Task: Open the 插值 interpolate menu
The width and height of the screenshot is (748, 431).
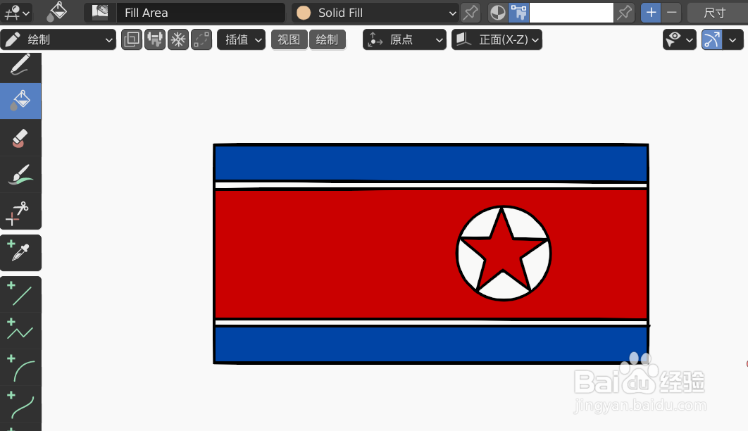Action: point(241,39)
